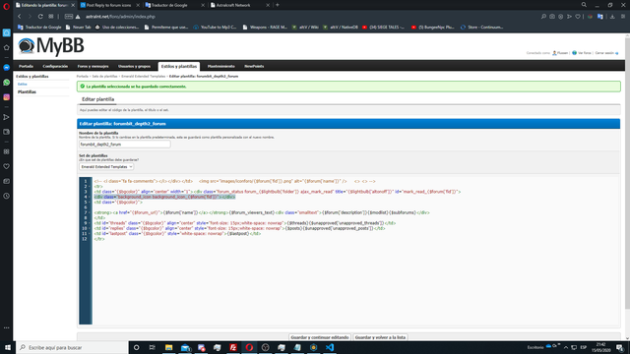The image size is (630, 354).
Task: Click the Ver foros link
Action: (584, 53)
